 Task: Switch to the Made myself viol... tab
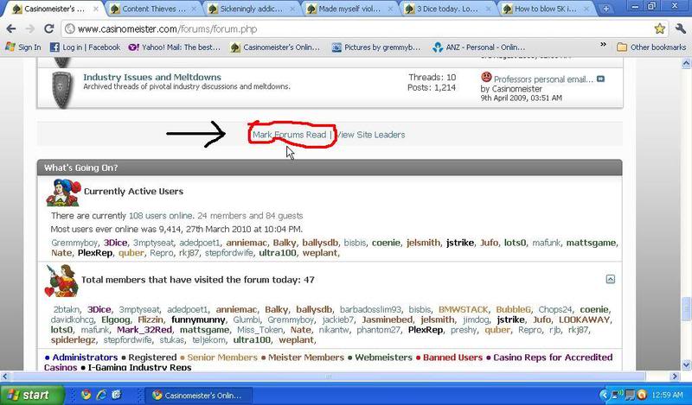pos(349,9)
